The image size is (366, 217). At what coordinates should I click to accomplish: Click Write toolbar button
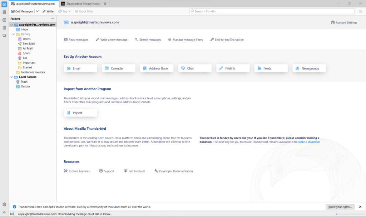pyautogui.click(x=48, y=11)
